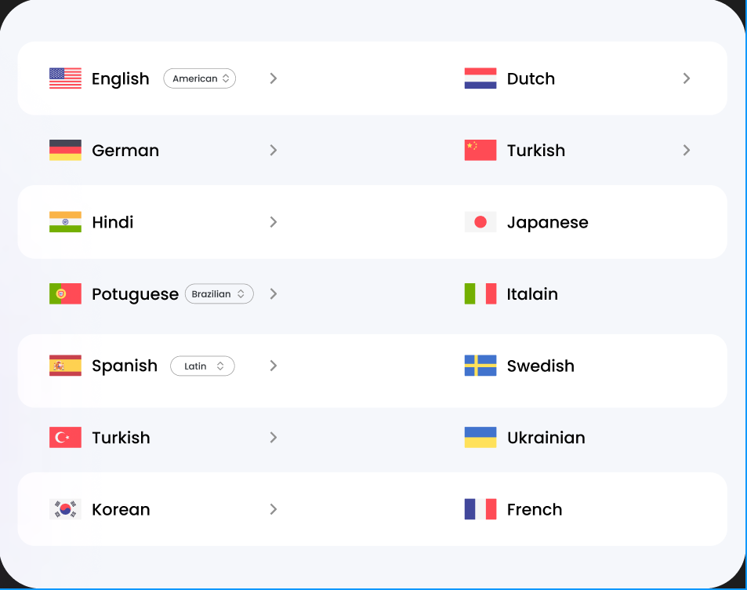Select the French language option

[x=535, y=509]
